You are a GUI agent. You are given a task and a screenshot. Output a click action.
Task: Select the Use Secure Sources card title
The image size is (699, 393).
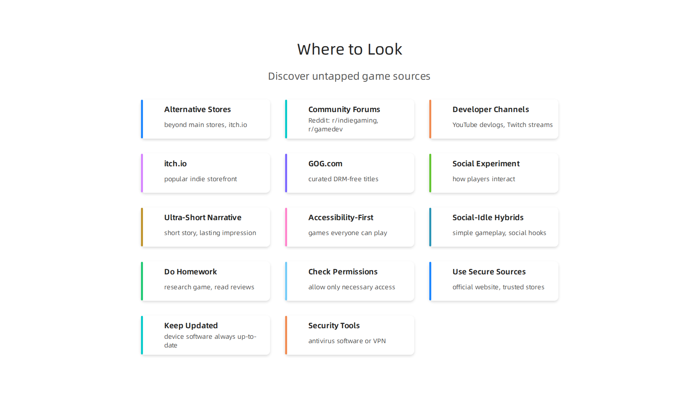[489, 272]
